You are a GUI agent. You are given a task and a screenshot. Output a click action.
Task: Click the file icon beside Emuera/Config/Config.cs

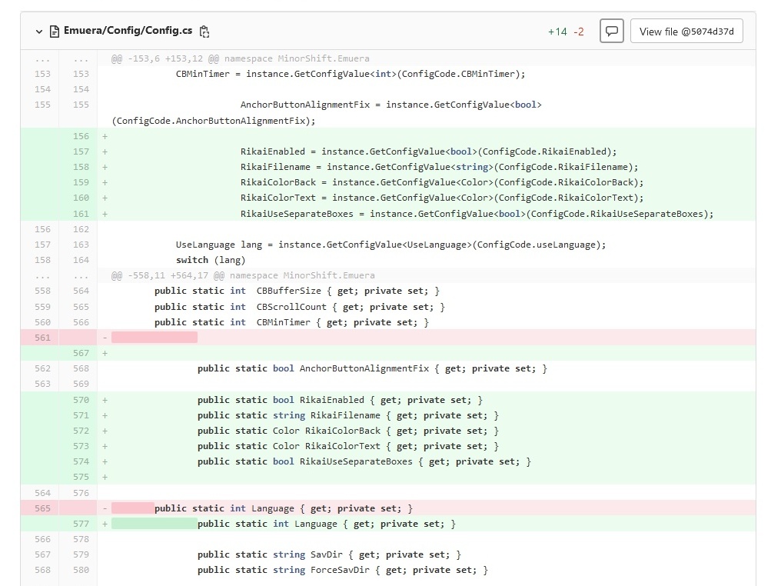(x=54, y=32)
